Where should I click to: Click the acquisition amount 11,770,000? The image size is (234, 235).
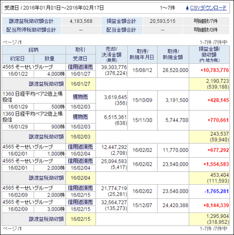point(175,150)
